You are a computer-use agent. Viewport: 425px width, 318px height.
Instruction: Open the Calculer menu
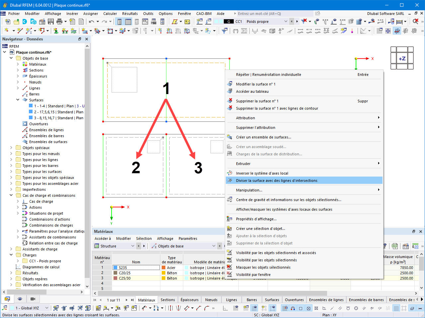coord(110,14)
